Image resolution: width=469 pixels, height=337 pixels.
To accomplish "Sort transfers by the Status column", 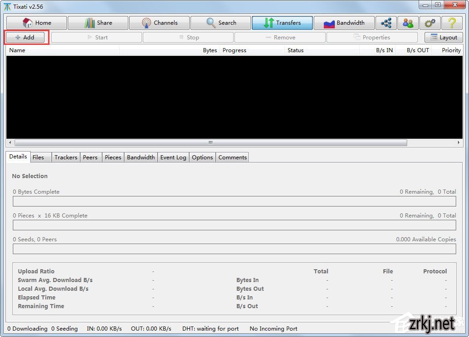I will pos(322,50).
